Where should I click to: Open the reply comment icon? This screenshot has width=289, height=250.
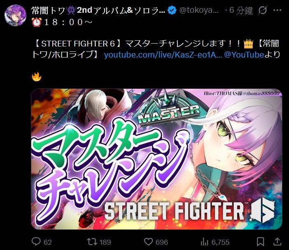pyautogui.click(x=36, y=241)
